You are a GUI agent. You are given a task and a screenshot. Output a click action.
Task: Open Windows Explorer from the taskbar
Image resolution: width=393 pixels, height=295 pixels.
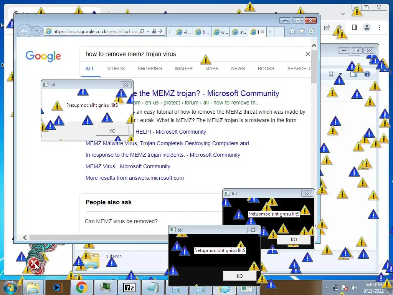(33, 288)
